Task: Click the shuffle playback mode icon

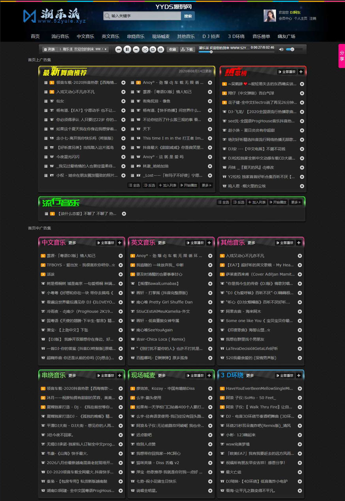Action: [x=145, y=49]
